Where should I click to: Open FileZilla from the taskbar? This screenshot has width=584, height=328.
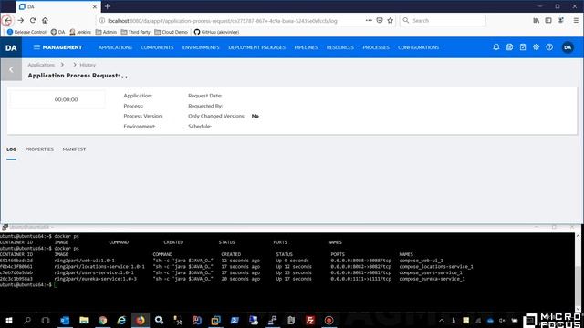pyautogui.click(x=310, y=320)
